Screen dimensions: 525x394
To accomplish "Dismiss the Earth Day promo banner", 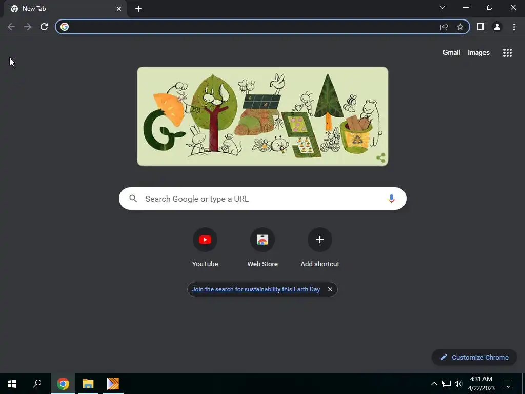I will click(330, 289).
